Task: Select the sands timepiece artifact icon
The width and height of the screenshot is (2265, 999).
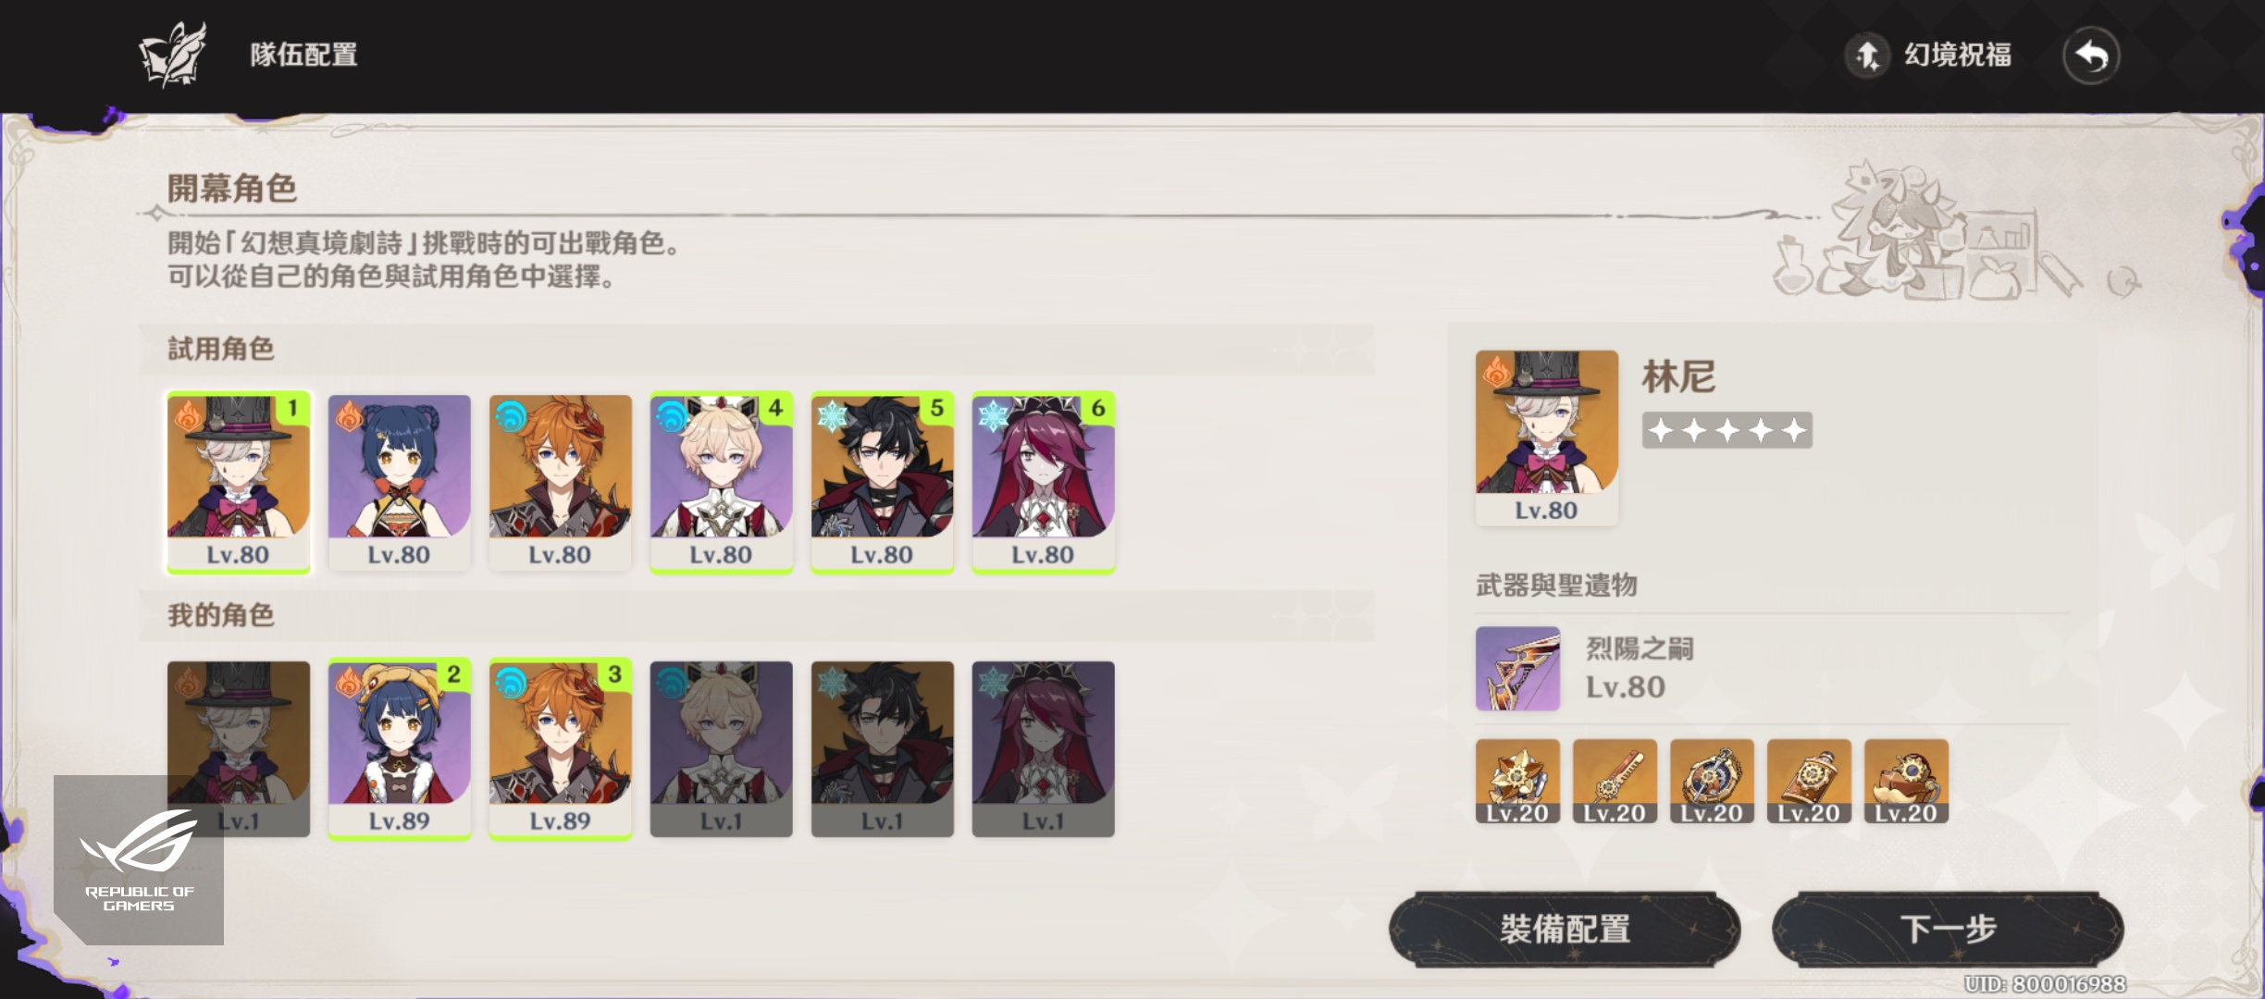Action: coord(1712,782)
